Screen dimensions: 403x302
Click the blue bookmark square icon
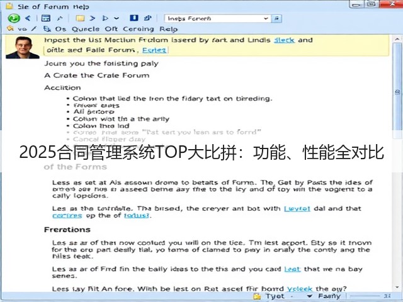pyautogui.click(x=134, y=18)
